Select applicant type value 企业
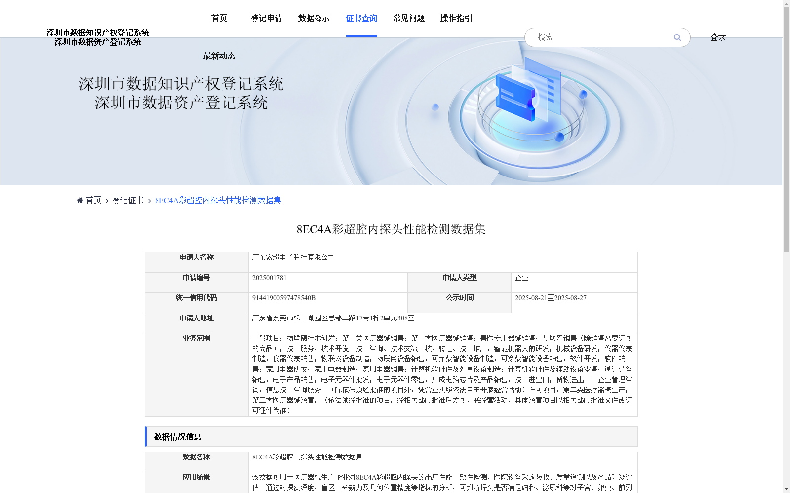The height and width of the screenshot is (493, 790). (521, 278)
